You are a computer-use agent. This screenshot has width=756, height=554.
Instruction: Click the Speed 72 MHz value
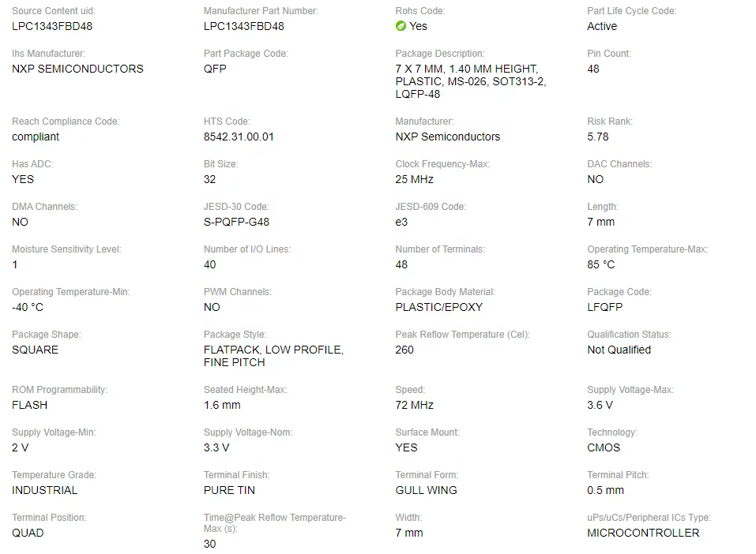414,405
